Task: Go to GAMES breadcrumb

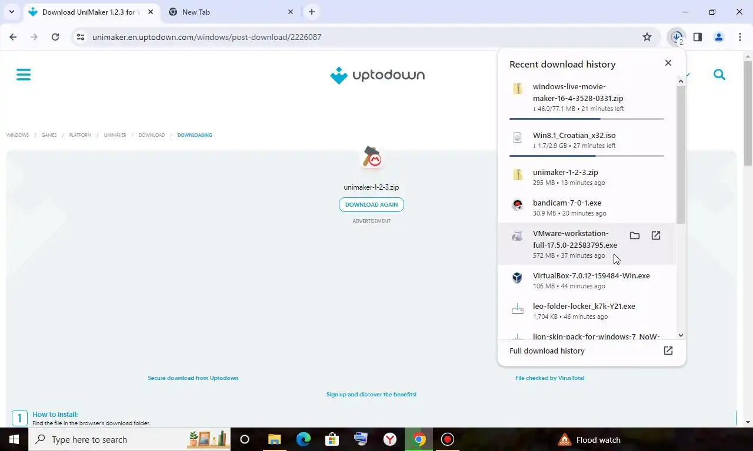Action: point(49,135)
